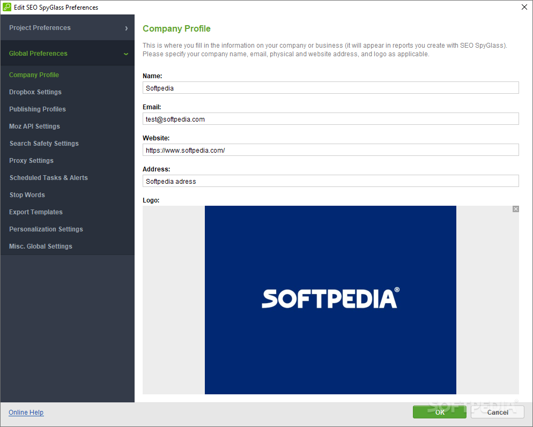This screenshot has height=427, width=533.
Task: Open Personalization Settings
Action: 46,229
